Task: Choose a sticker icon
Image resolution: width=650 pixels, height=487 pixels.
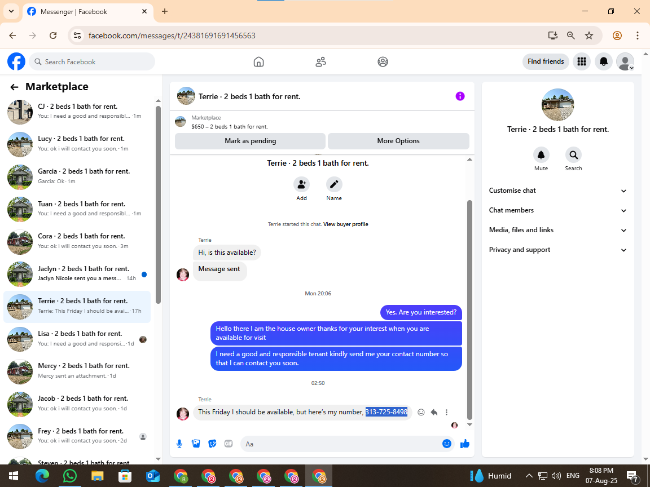Action: [212, 444]
